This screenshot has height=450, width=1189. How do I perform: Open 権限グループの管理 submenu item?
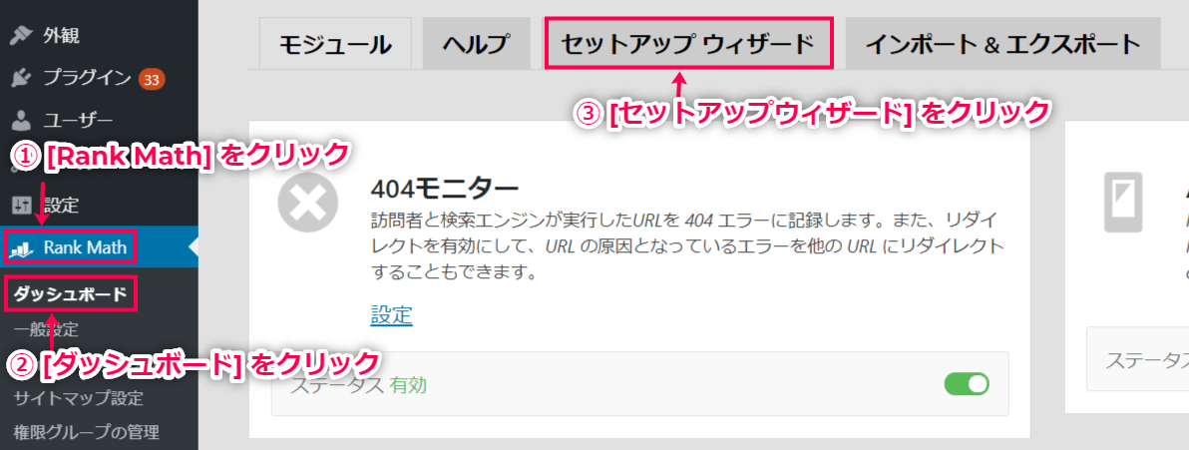coord(87,433)
